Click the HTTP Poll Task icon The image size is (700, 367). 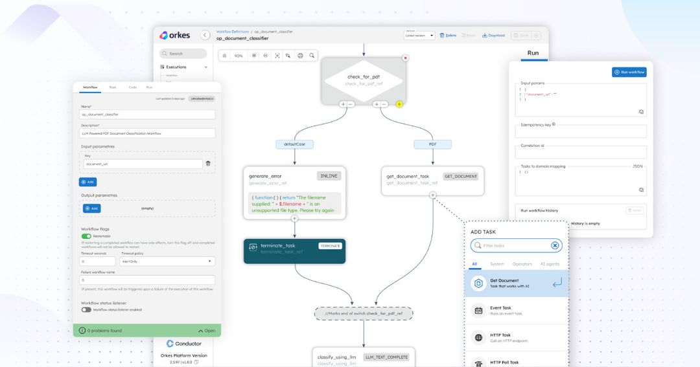tap(478, 363)
